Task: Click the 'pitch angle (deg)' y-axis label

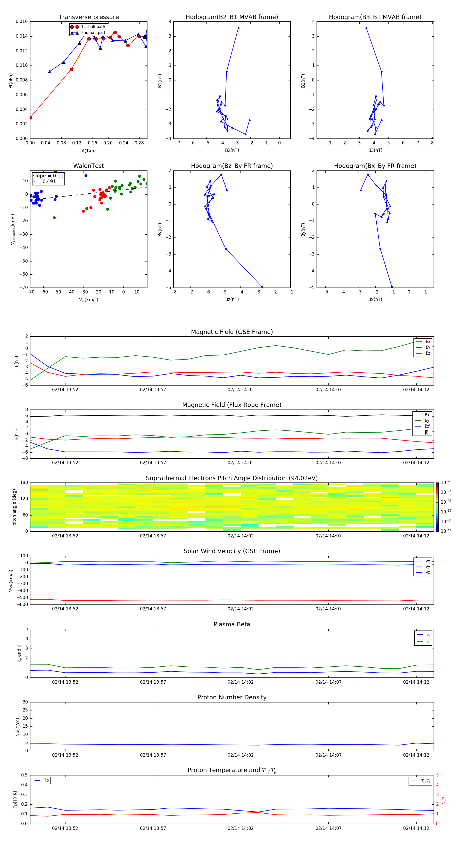Action: coord(14,507)
